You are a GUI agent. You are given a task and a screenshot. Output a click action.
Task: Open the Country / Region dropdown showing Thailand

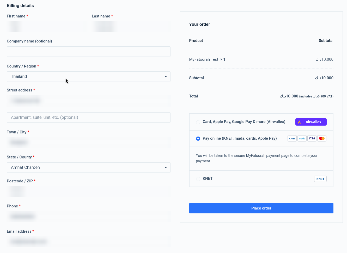(89, 77)
